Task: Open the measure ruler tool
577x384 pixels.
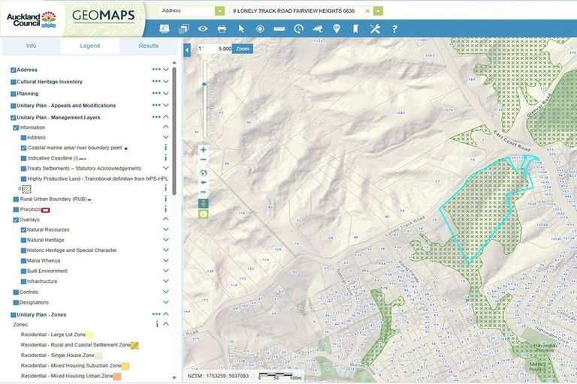Action: [279, 28]
